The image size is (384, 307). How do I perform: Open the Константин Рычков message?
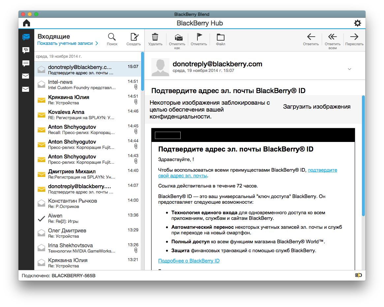click(88, 204)
